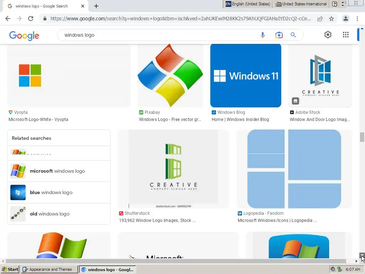Open Window And Door Logo Images link

pyautogui.click(x=320, y=119)
